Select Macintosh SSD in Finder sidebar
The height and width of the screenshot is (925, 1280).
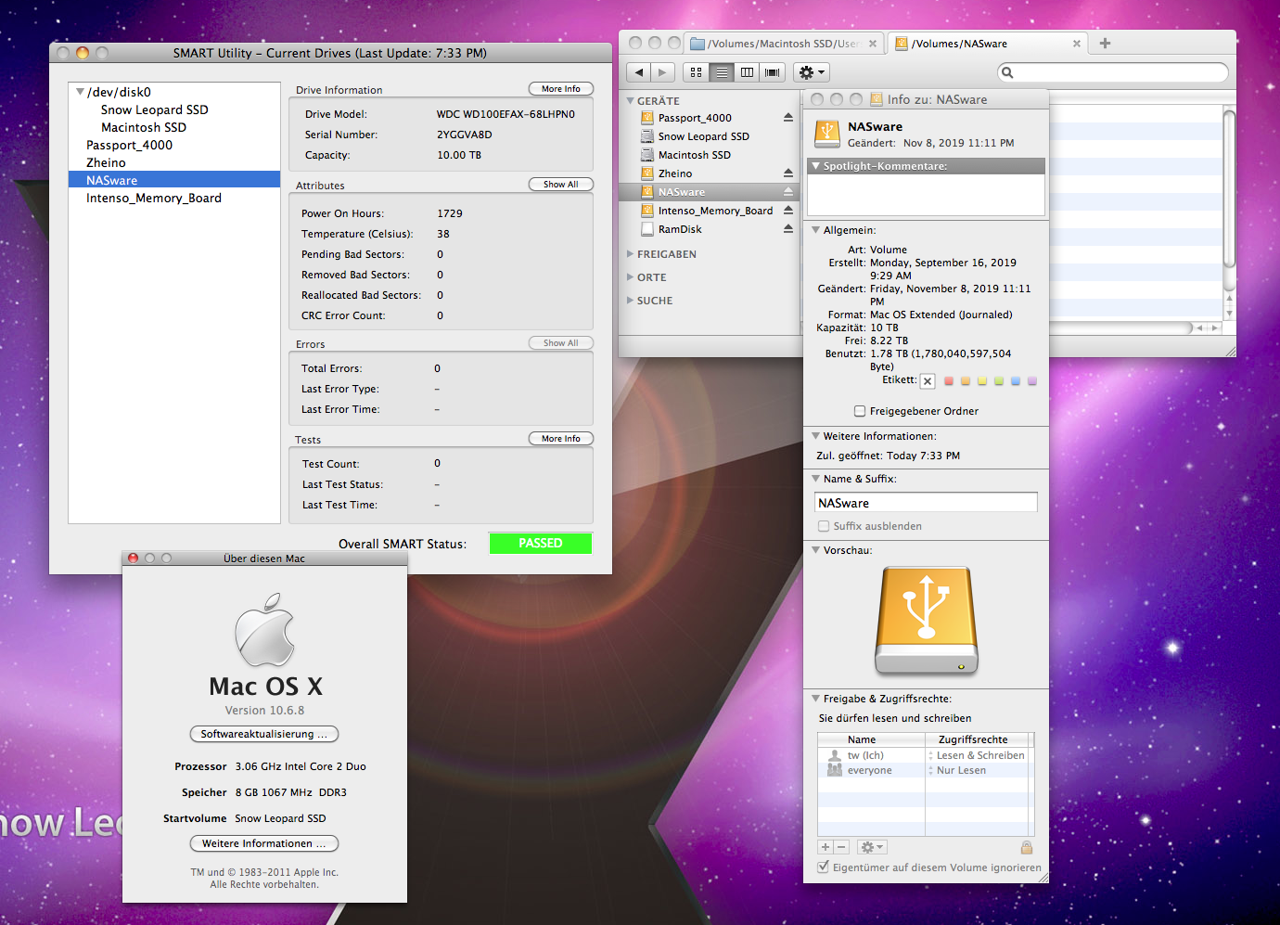(x=694, y=155)
